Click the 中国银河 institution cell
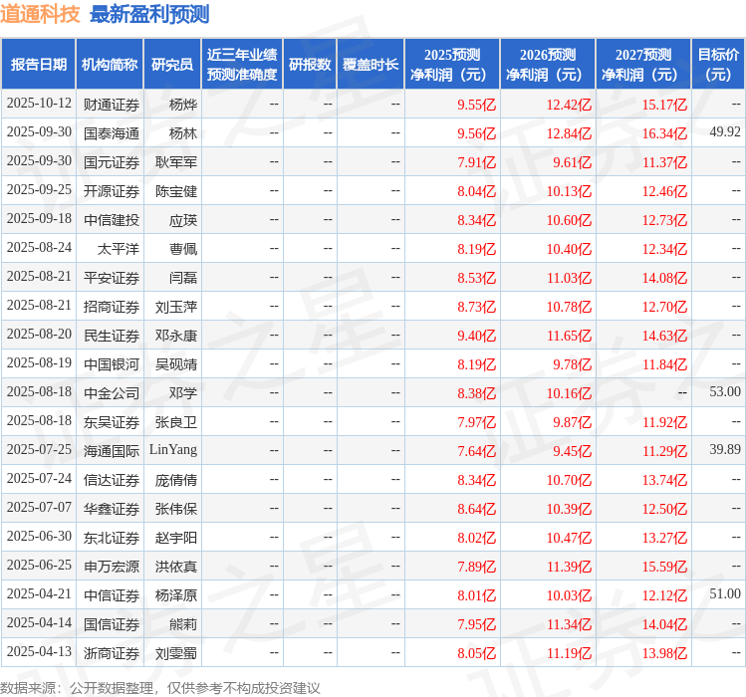 point(112,364)
